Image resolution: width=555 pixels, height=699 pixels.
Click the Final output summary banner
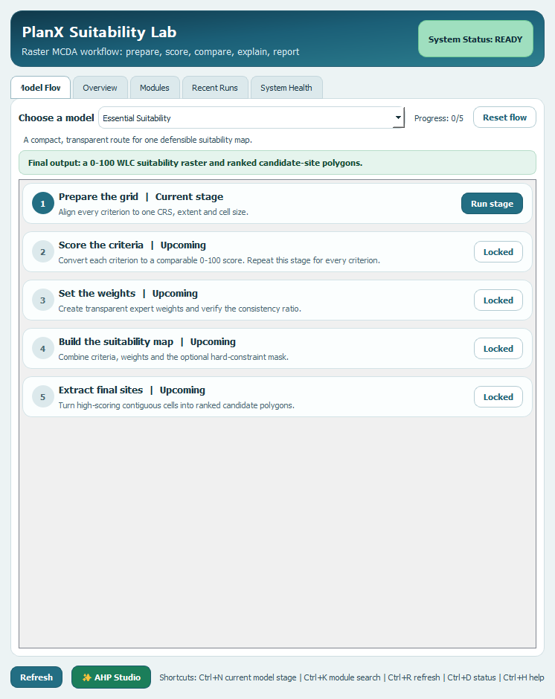277,163
